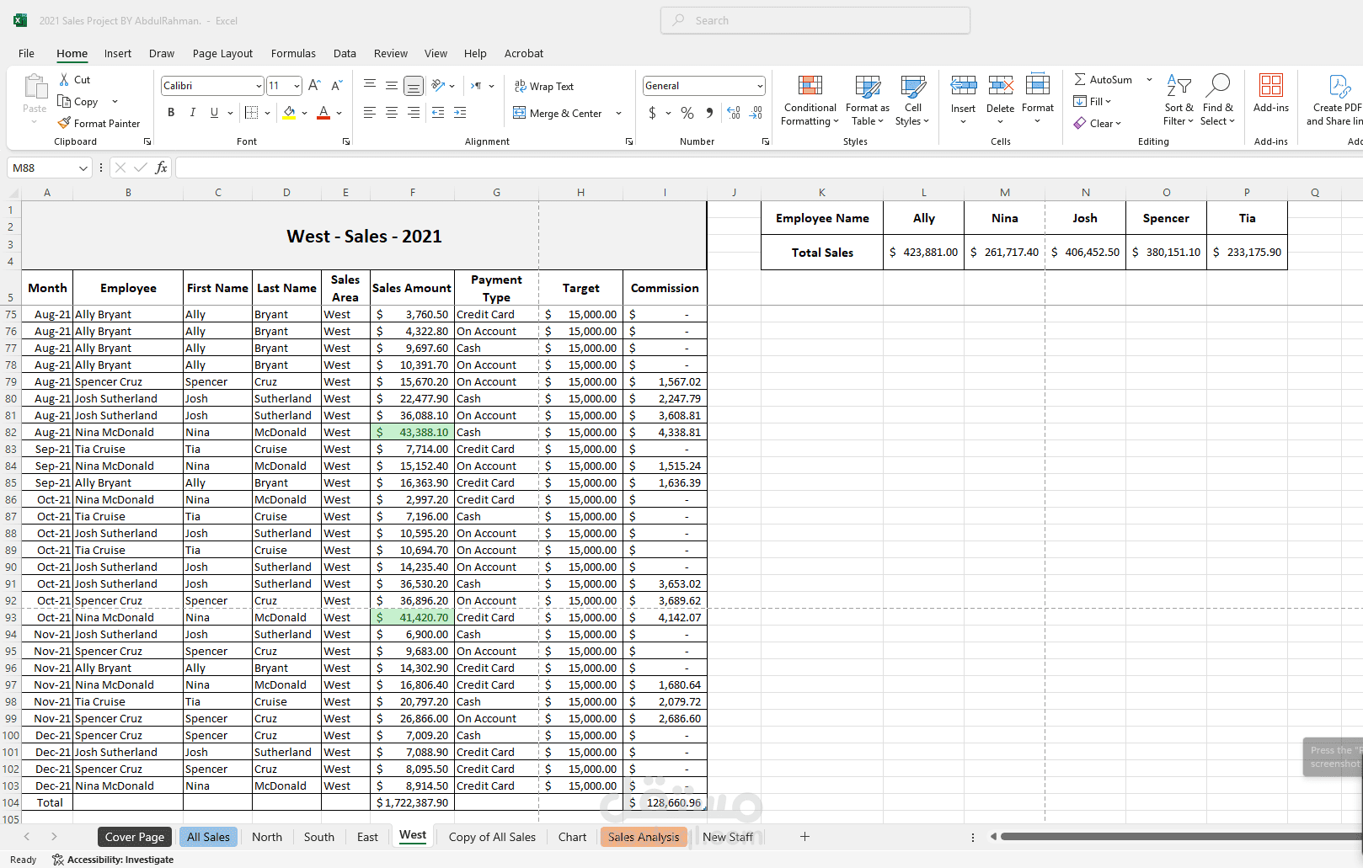This screenshot has height=868, width=1363.
Task: Open the Calibri font name dropdown
Action: pyautogui.click(x=258, y=86)
